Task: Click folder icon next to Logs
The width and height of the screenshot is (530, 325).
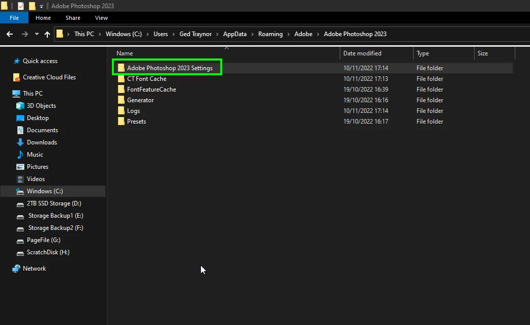Action: (x=121, y=111)
